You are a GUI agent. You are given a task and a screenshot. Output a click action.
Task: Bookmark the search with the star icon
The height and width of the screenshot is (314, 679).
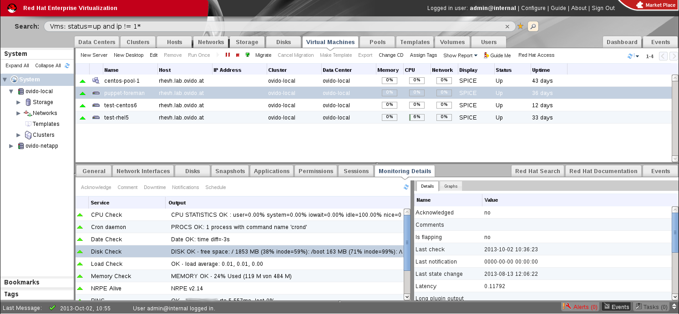520,26
